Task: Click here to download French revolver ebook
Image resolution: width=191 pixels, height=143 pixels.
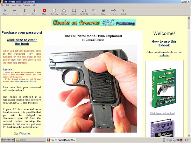Action: pyautogui.click(x=162, y=113)
